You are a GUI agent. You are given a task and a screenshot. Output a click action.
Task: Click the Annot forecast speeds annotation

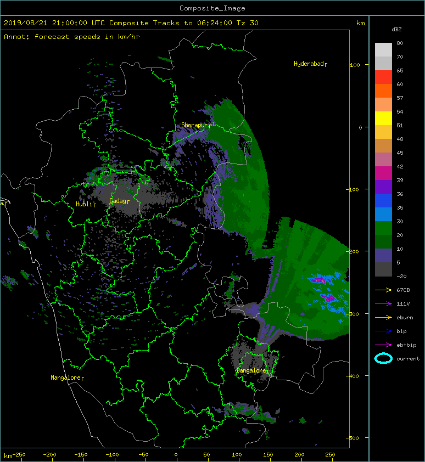point(72,37)
